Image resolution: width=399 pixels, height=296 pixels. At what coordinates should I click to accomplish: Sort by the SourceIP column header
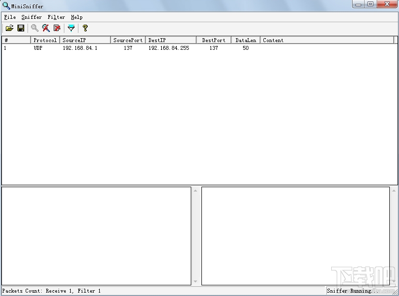(85, 40)
